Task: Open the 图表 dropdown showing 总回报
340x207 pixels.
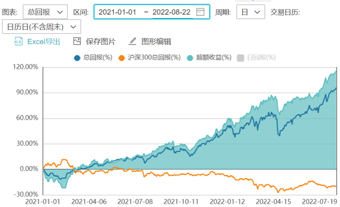Action: click(x=45, y=12)
